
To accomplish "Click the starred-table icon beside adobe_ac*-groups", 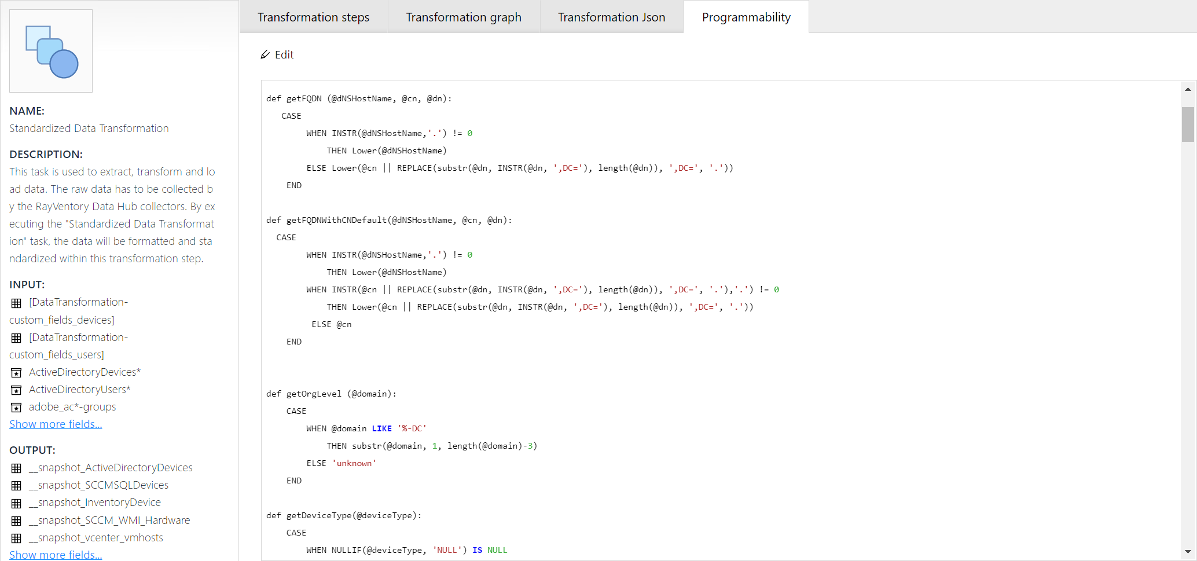I will 16,407.
